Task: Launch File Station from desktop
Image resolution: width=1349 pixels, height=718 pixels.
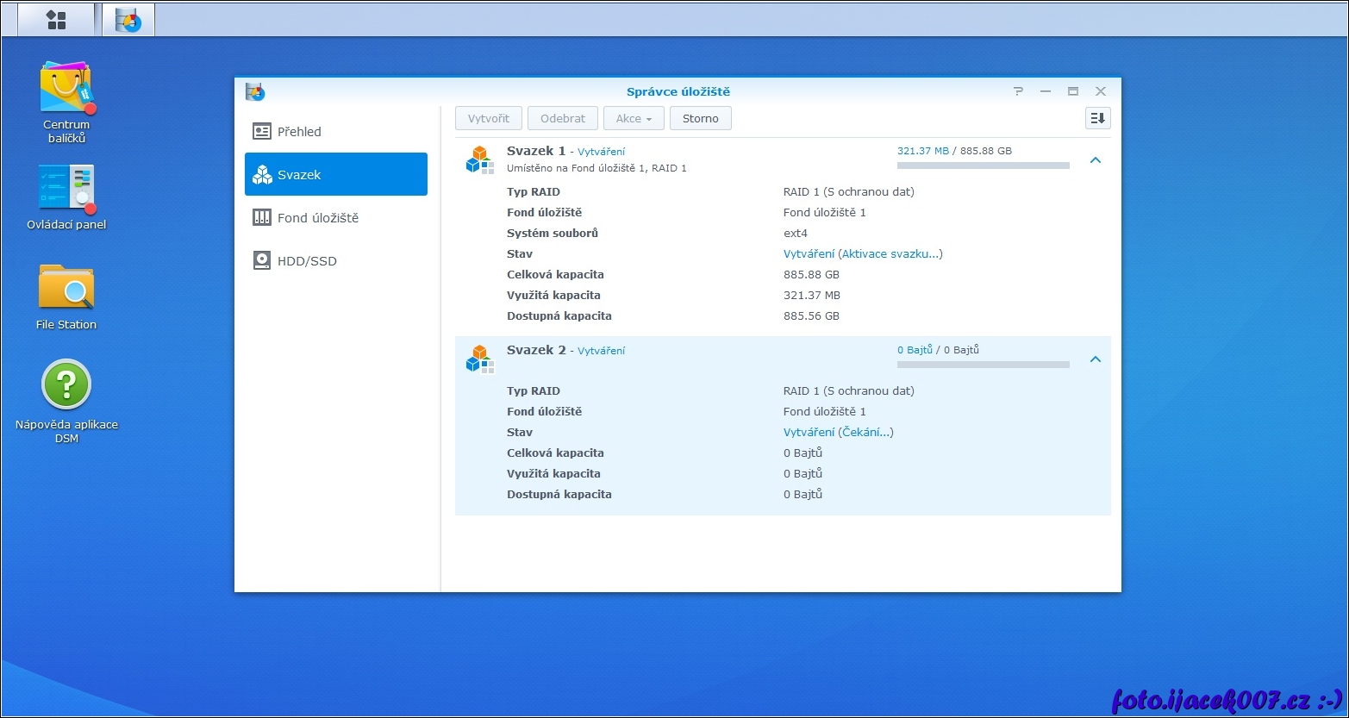Action: pos(66,288)
